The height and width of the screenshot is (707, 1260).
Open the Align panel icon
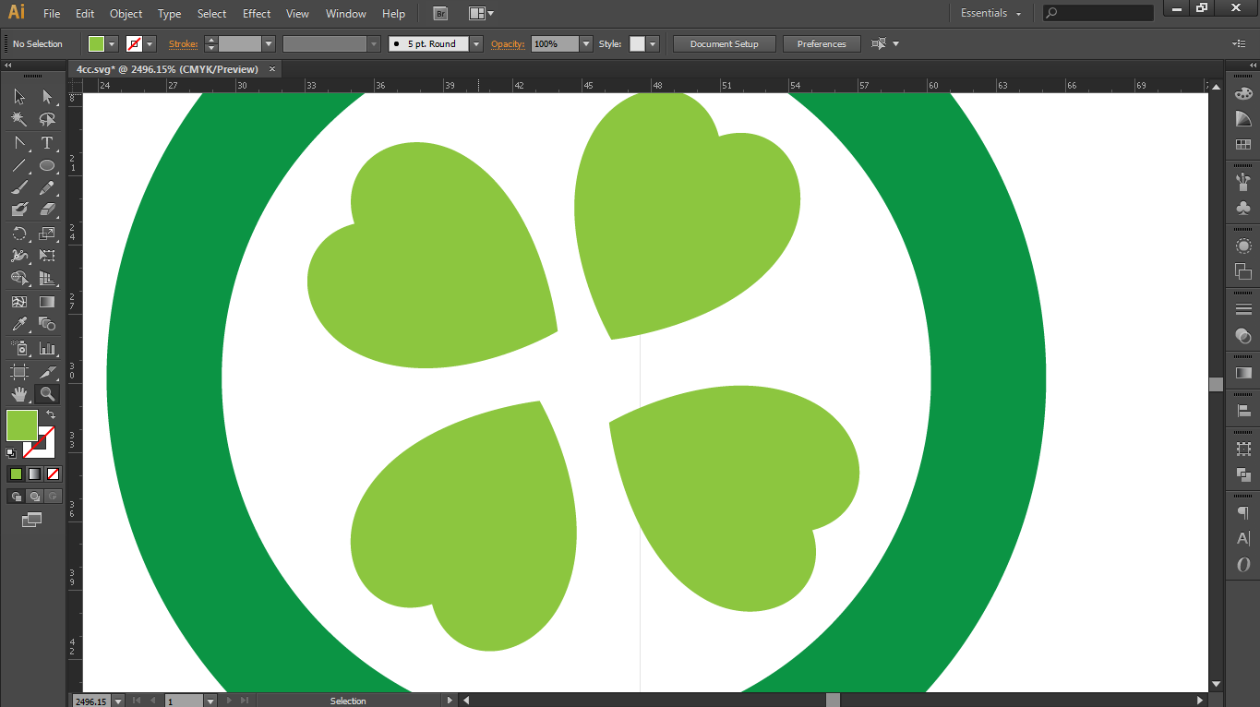1243,411
